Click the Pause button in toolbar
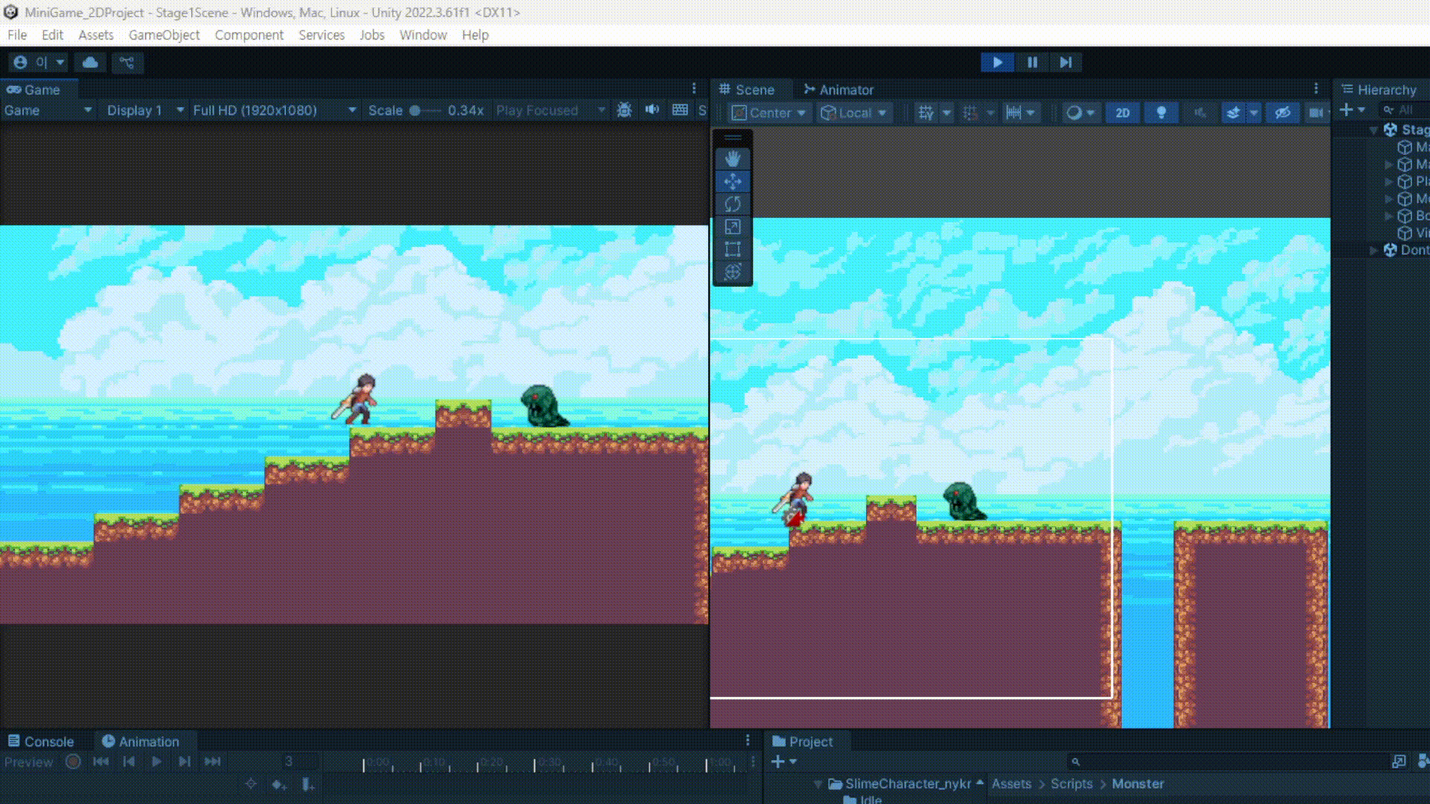Image resolution: width=1430 pixels, height=804 pixels. click(1032, 63)
